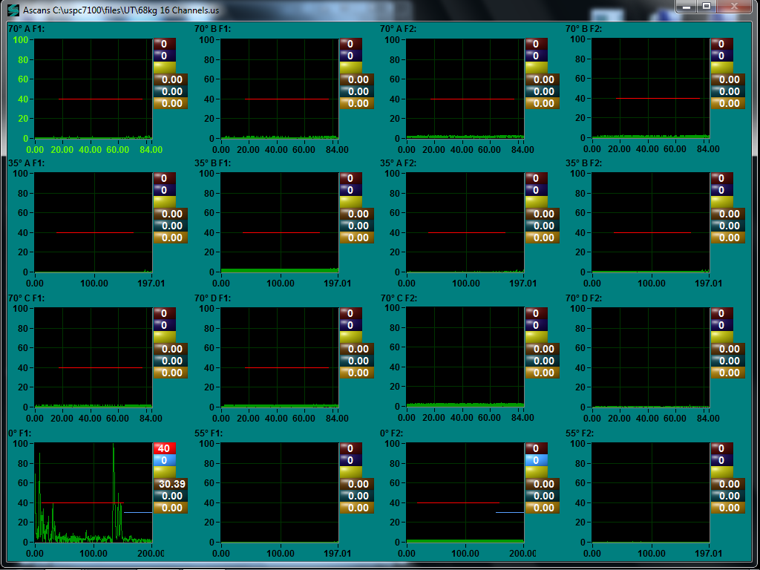Select the 35° A F2 A-scan graph
The image size is (760, 570).
[465, 223]
